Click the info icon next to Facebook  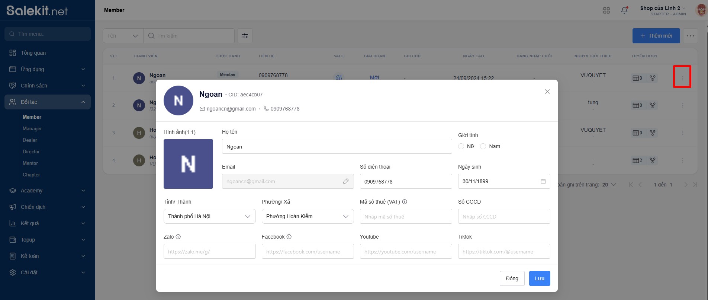click(x=289, y=237)
